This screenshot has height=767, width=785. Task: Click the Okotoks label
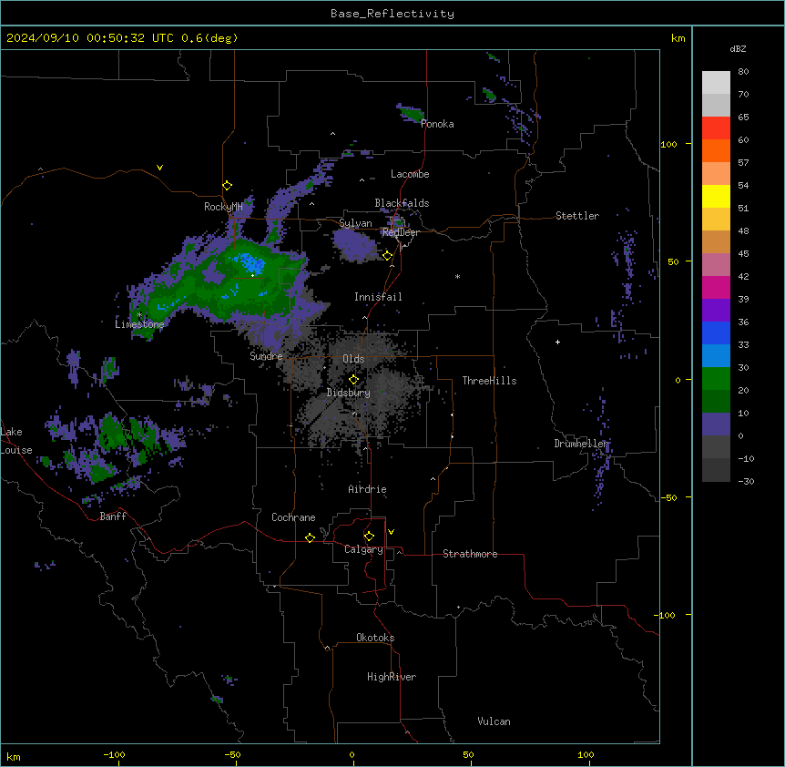pyautogui.click(x=375, y=638)
